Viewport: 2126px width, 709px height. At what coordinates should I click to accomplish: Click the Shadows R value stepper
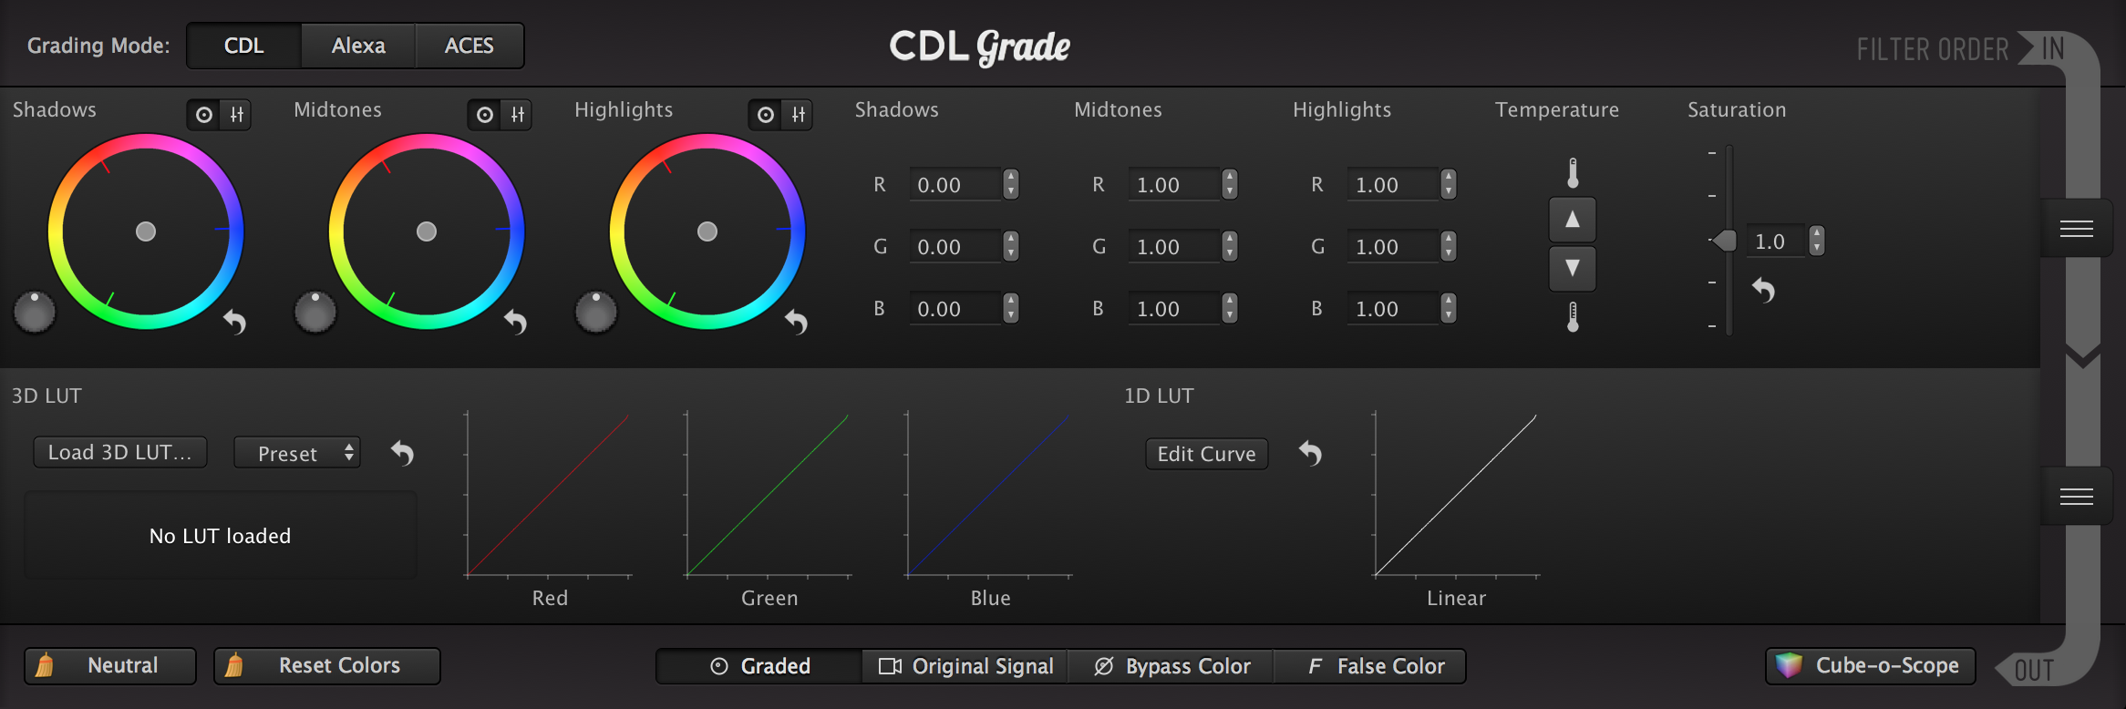point(1010,185)
